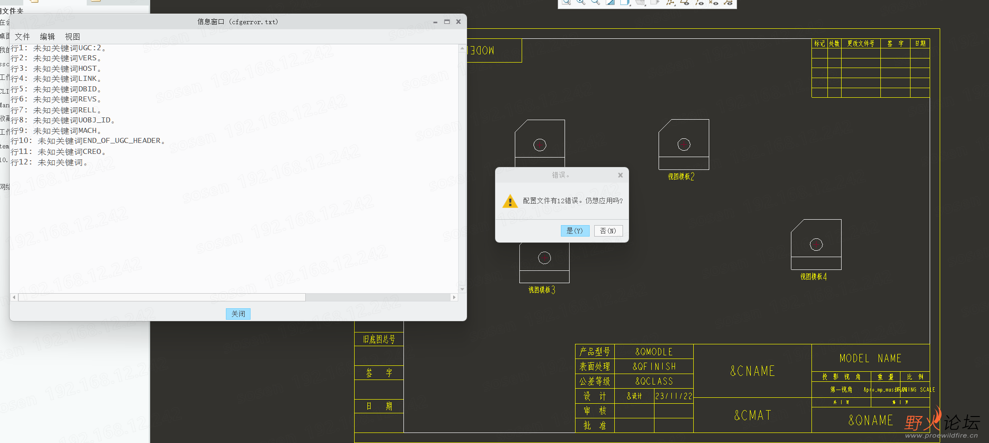Click the 旧底图总号 cell in the left table

(379, 339)
